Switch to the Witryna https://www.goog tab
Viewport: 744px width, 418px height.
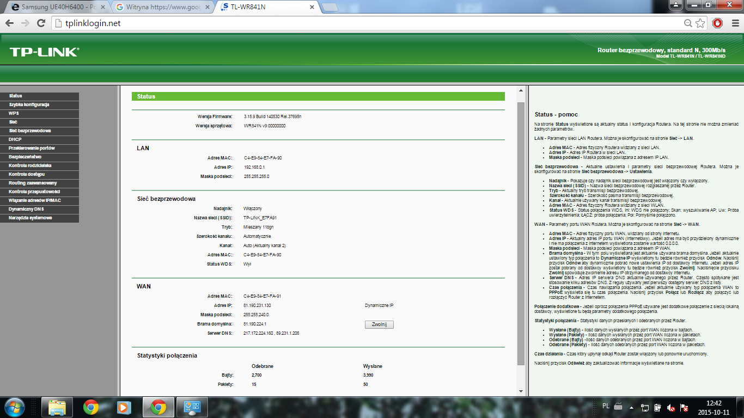[162, 8]
